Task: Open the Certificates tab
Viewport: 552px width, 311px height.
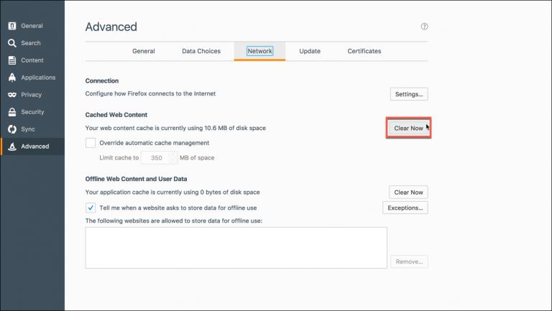Action: click(364, 51)
